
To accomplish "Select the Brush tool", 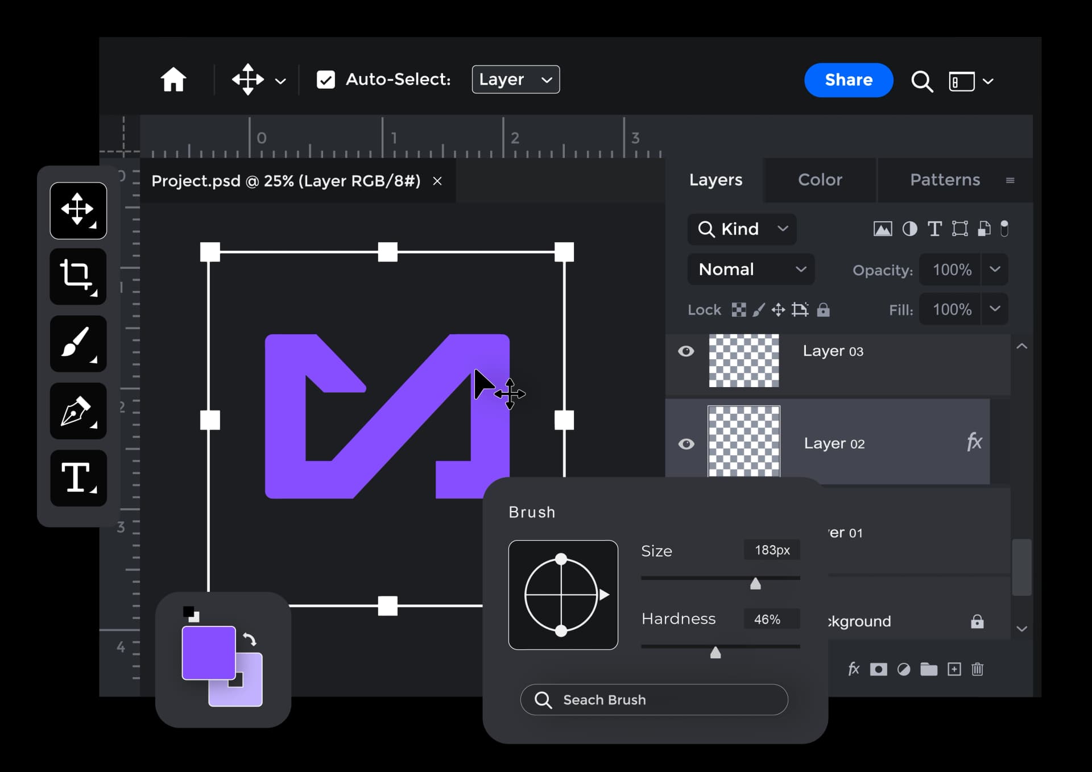I will pyautogui.click(x=78, y=344).
